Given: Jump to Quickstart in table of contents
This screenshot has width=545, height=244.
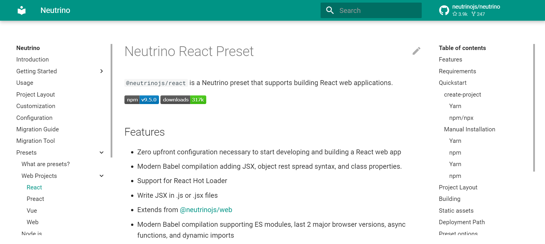Looking at the screenshot, I should [453, 83].
